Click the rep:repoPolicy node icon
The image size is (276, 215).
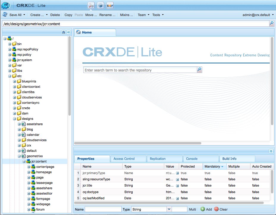(14, 49)
